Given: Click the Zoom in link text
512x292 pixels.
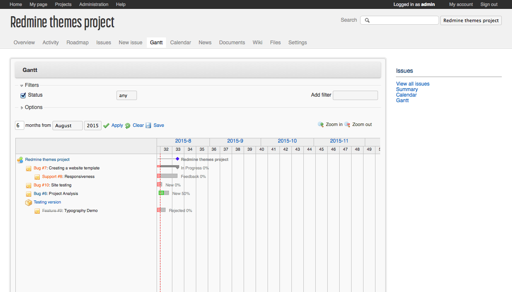Looking at the screenshot, I should coord(334,125).
